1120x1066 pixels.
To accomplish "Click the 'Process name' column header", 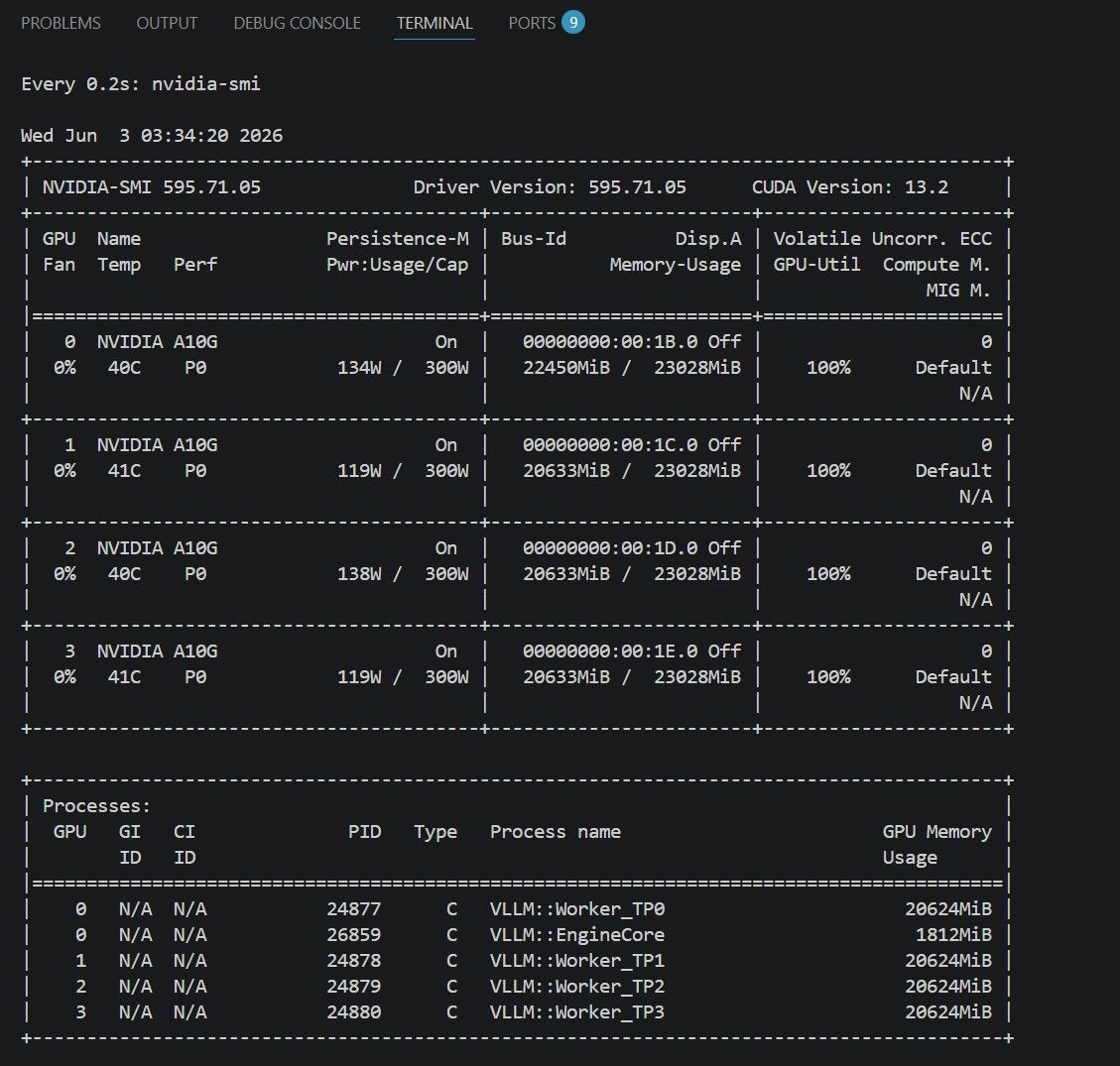I will [555, 832].
